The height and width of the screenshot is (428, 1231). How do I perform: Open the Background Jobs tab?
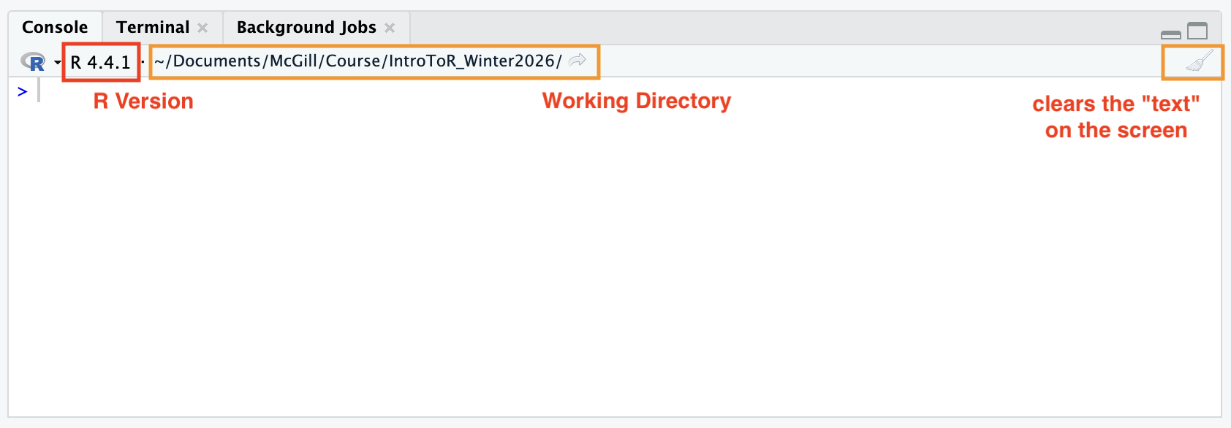click(x=306, y=28)
